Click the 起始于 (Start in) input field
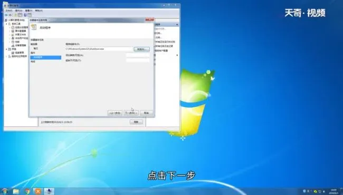The height and width of the screenshot is (195, 343). (x=138, y=60)
